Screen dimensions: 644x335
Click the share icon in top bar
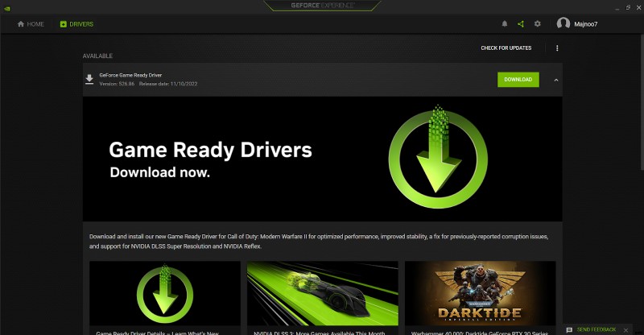(x=521, y=24)
